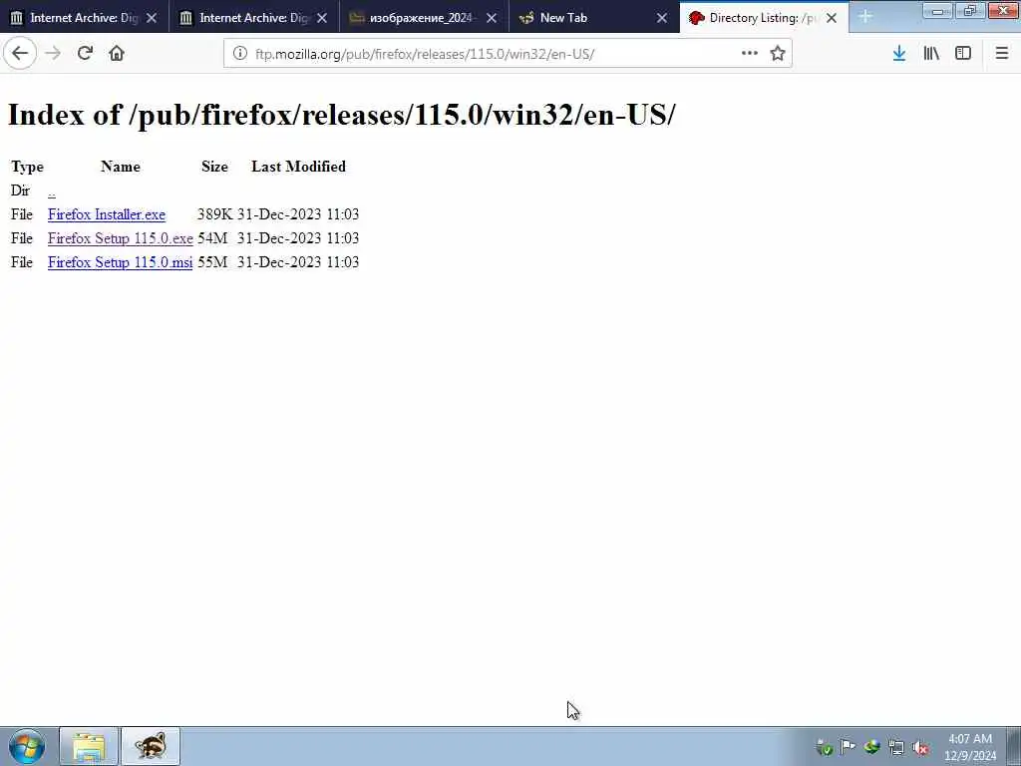Viewport: 1021px width, 766px height.
Task: Click the raccoon browser taskbar icon
Action: coord(151,746)
